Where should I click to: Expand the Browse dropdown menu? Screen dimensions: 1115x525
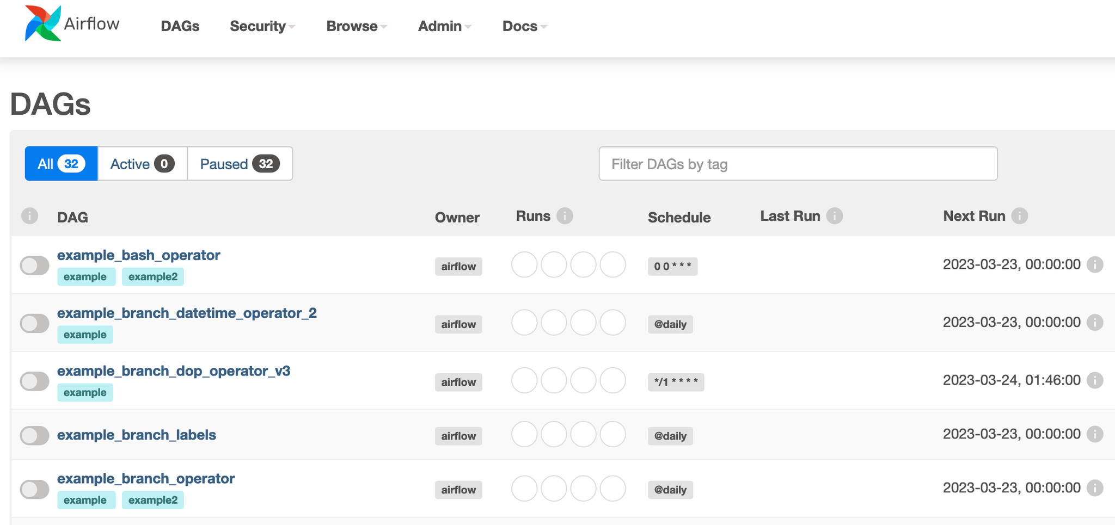[x=356, y=26]
